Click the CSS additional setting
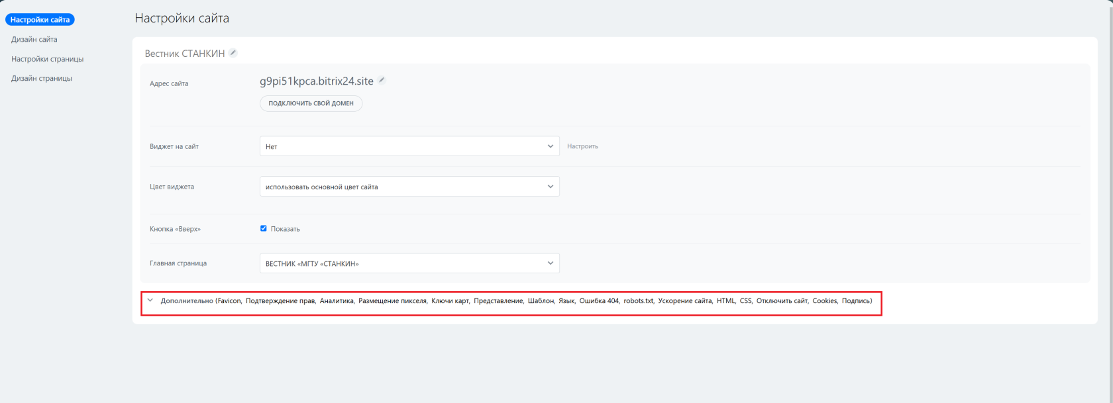Screen dimensions: 1113x403 (x=745, y=300)
